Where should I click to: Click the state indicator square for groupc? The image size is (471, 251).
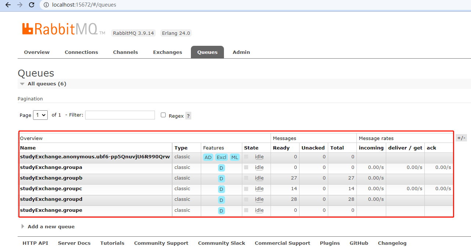[x=246, y=189]
